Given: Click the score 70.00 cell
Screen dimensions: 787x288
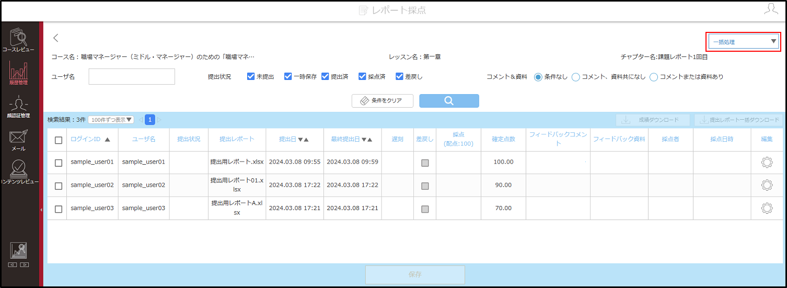Looking at the screenshot, I should click(x=503, y=208).
